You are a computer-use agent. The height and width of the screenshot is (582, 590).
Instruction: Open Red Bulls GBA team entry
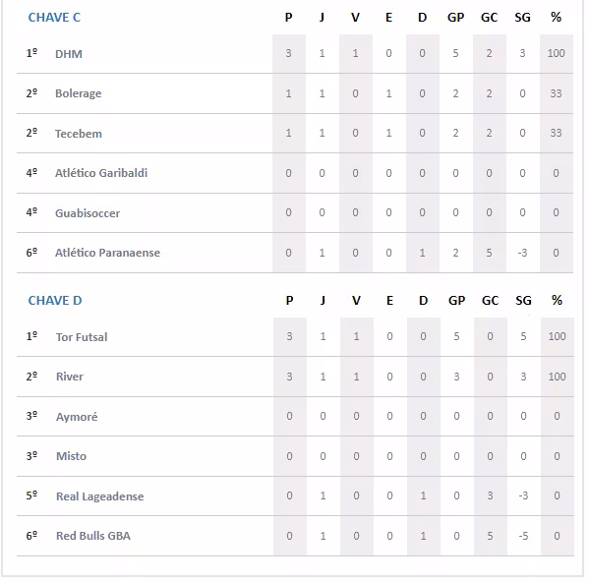tap(92, 536)
